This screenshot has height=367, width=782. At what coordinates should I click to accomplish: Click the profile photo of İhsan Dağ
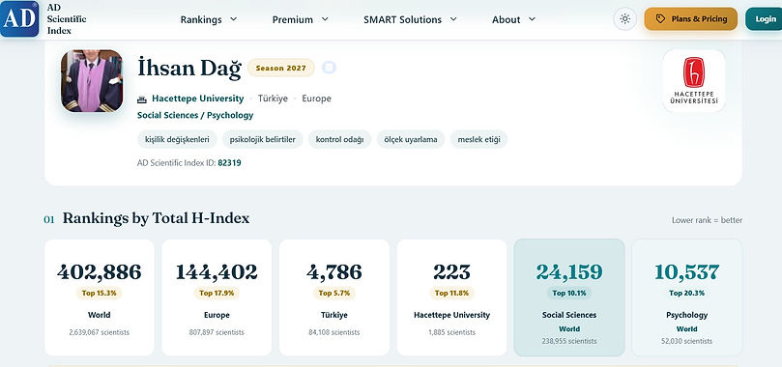click(92, 81)
